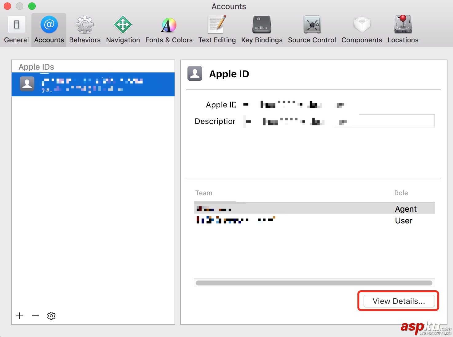453x337 pixels.
Task: Open the Behaviors settings pane
Action: 85,29
